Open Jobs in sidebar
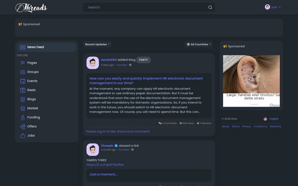The image size is (298, 186). pos(46,136)
